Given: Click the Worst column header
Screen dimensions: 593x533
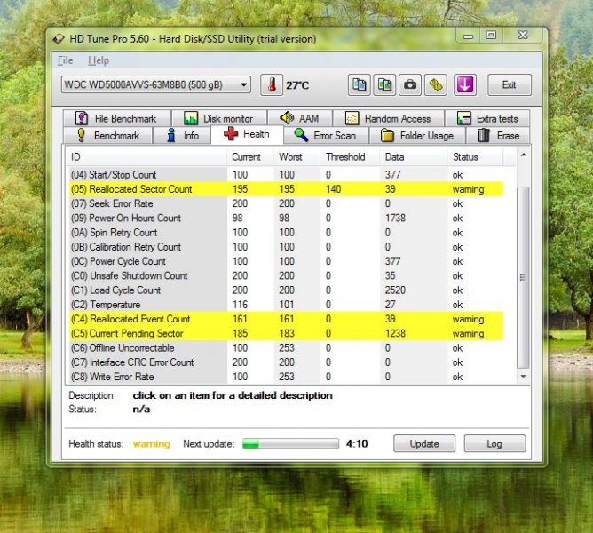Looking at the screenshot, I should coord(297,156).
